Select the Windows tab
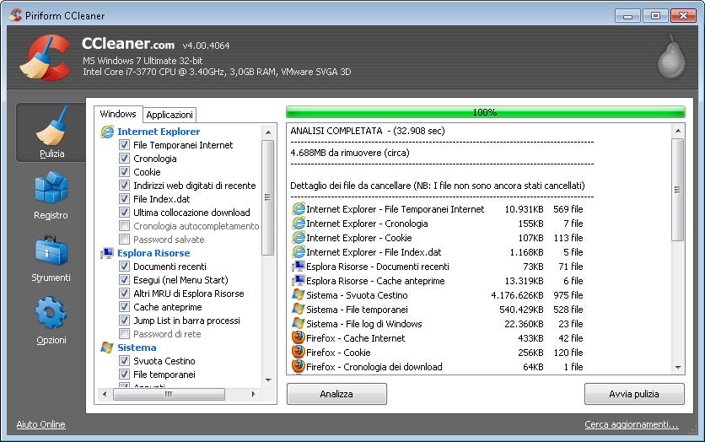This screenshot has width=705, height=442. [118, 114]
